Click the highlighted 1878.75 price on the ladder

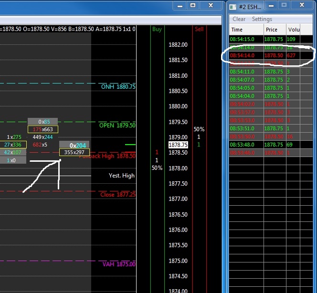click(178, 145)
